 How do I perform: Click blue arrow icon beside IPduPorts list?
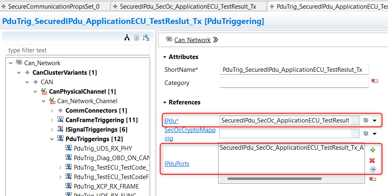[373, 170]
